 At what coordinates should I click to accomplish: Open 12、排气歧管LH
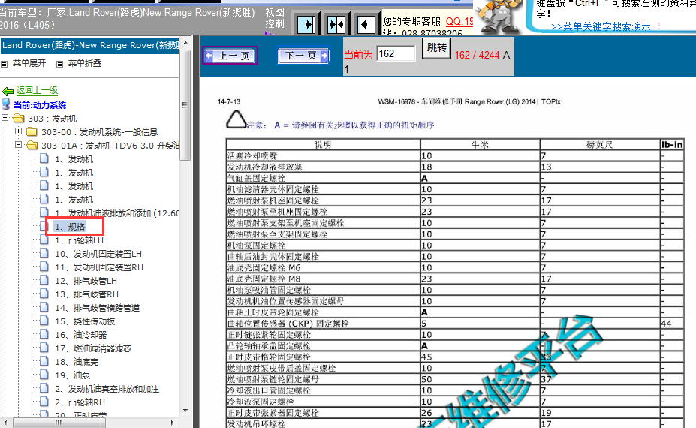coord(86,281)
